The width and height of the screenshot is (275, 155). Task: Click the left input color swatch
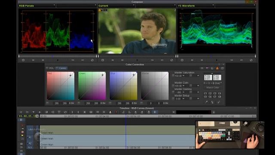point(208,77)
